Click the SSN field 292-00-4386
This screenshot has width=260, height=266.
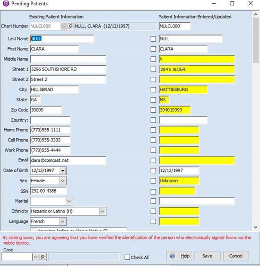48,191
